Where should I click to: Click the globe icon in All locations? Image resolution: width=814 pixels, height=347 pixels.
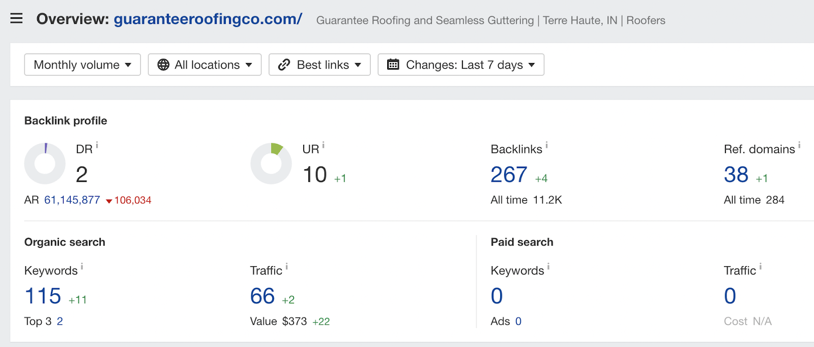tap(163, 65)
